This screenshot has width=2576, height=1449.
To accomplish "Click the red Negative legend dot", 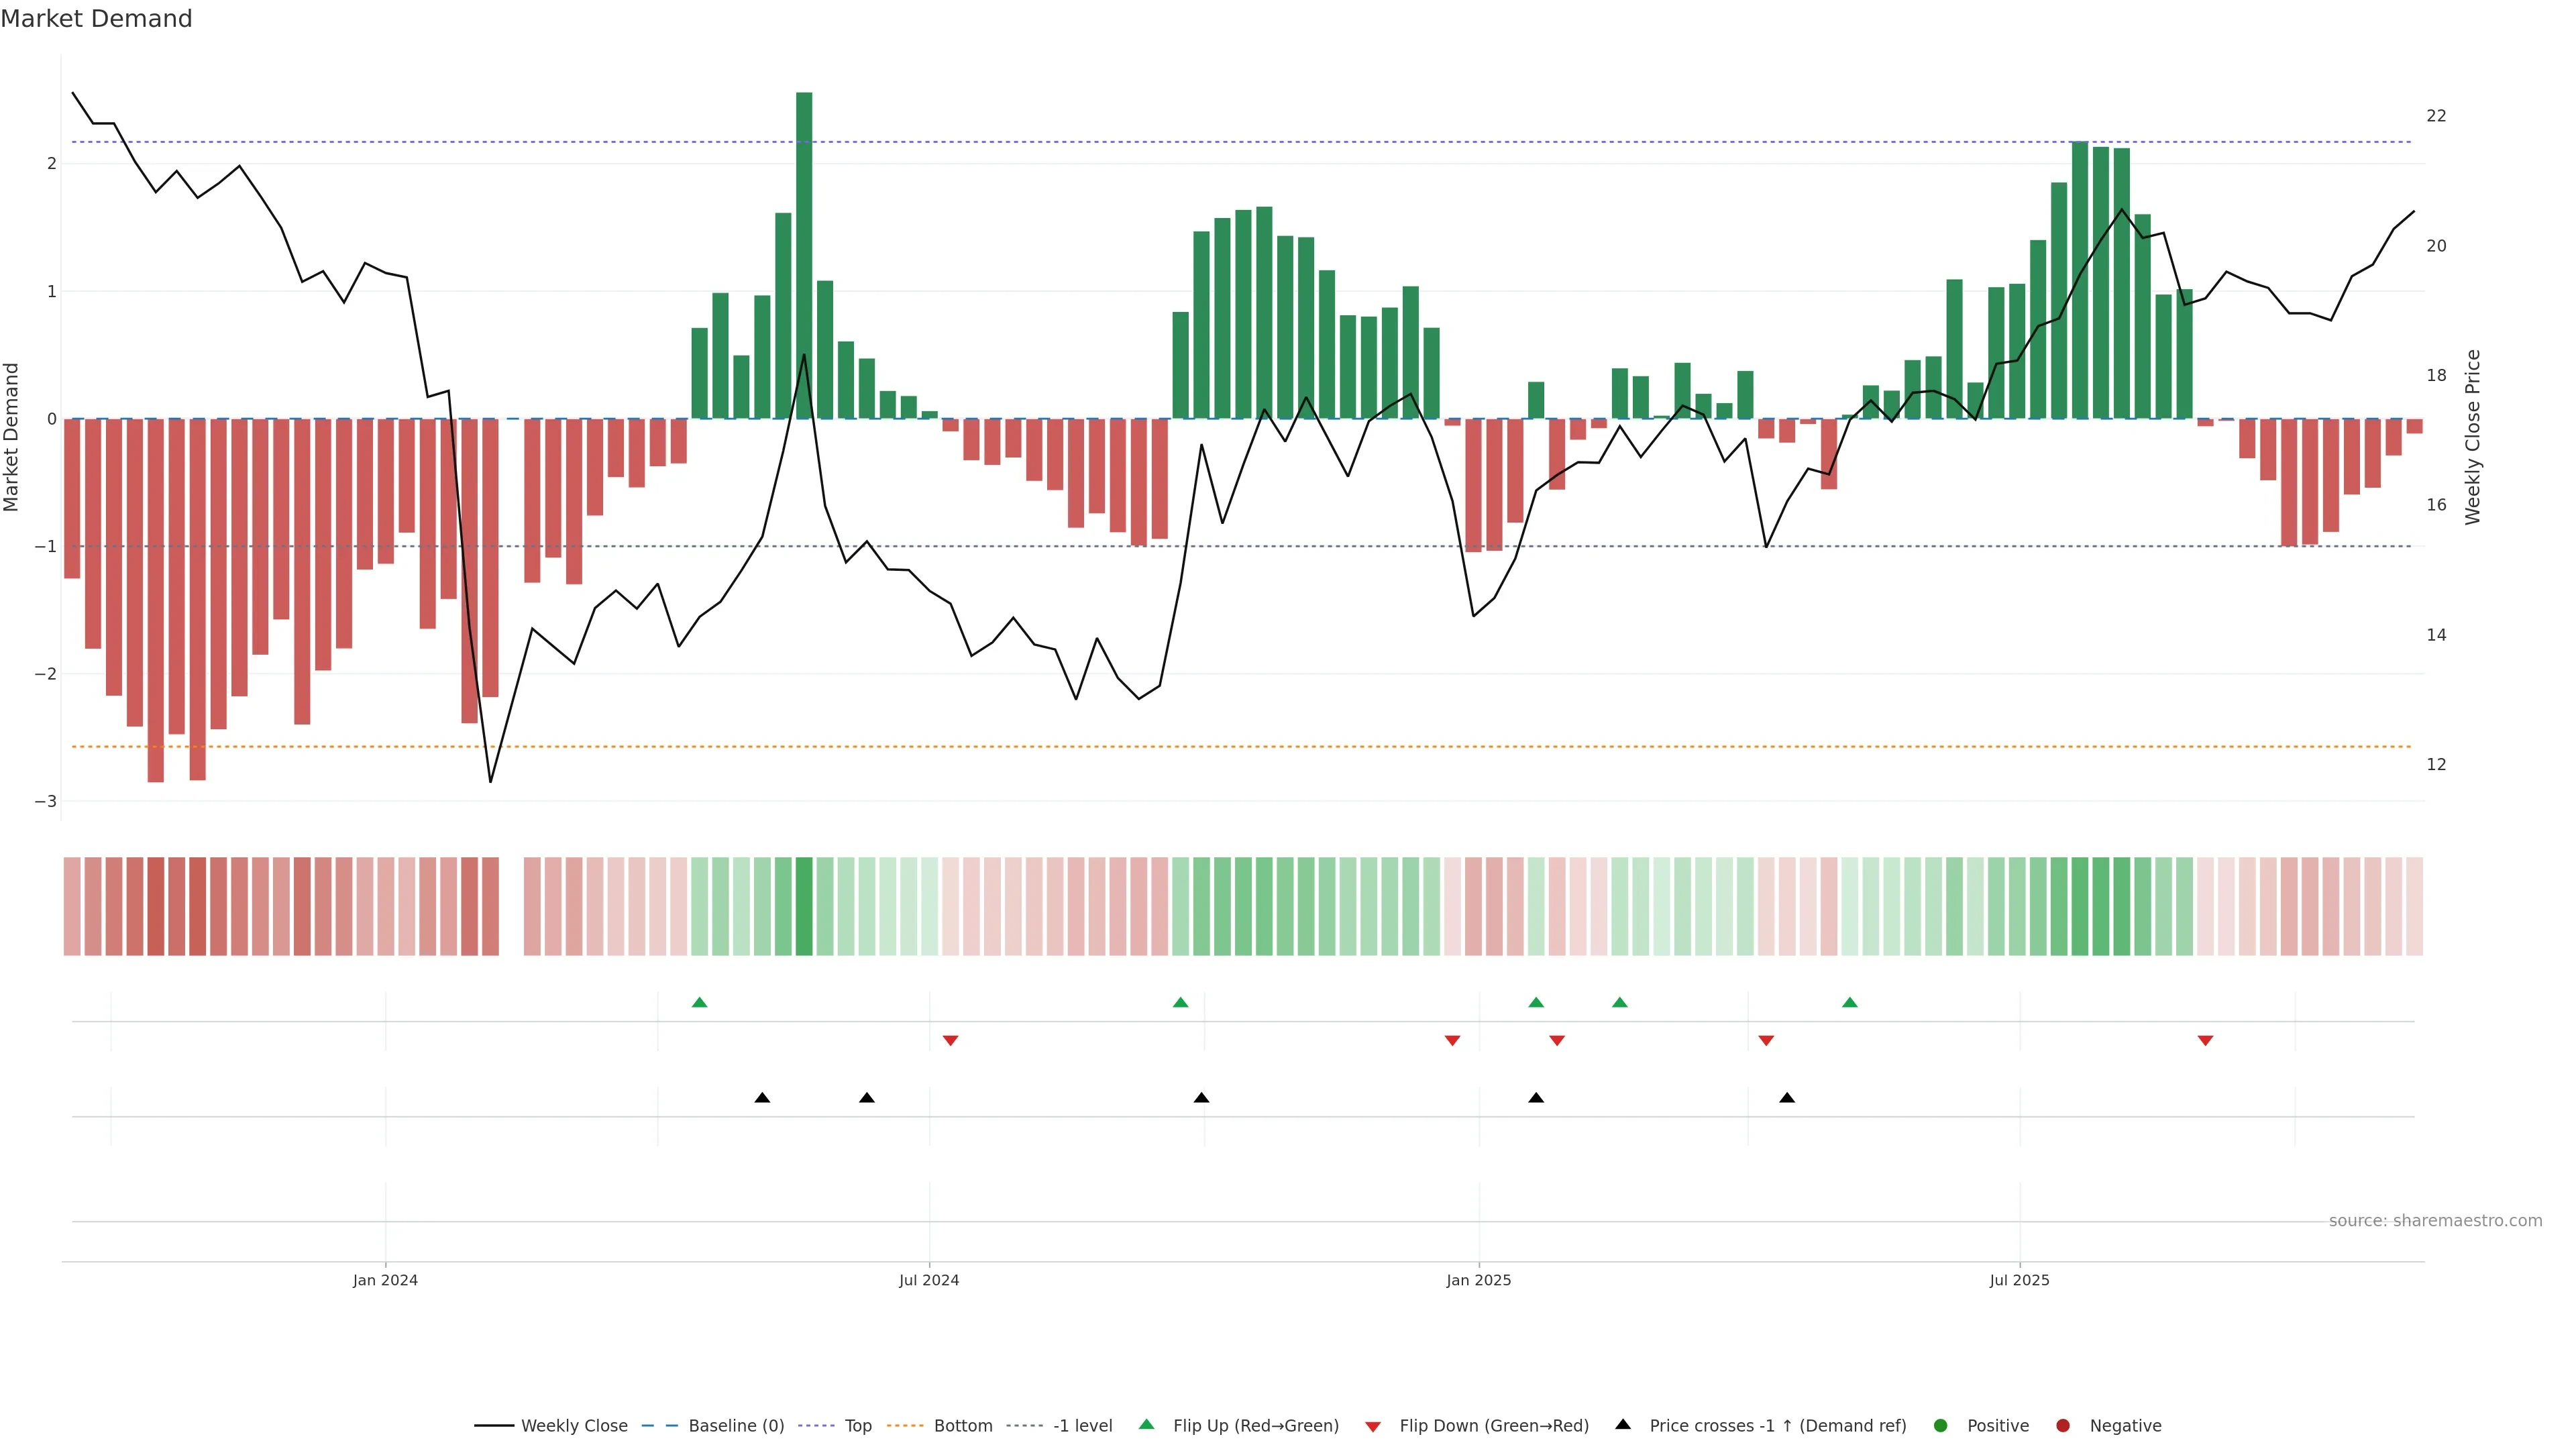I will (x=2063, y=1426).
